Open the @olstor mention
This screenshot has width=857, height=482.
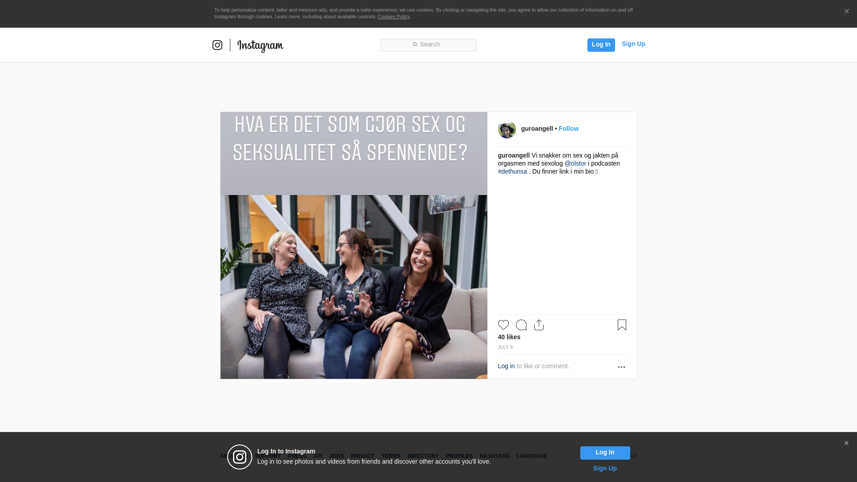(575, 163)
